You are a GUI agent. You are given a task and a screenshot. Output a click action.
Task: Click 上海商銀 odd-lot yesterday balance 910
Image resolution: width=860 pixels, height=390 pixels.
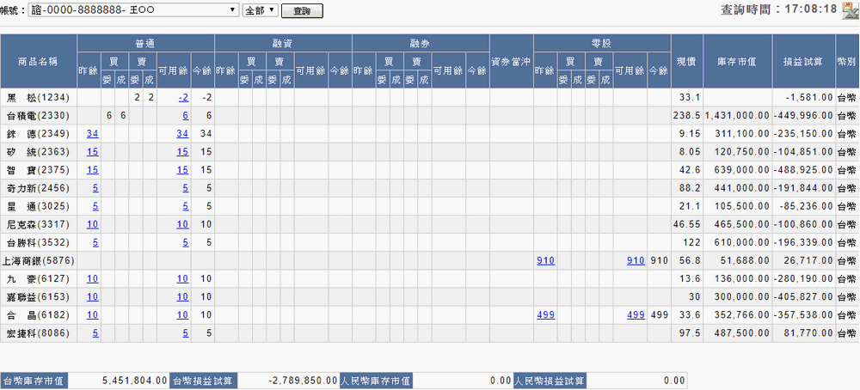(545, 259)
